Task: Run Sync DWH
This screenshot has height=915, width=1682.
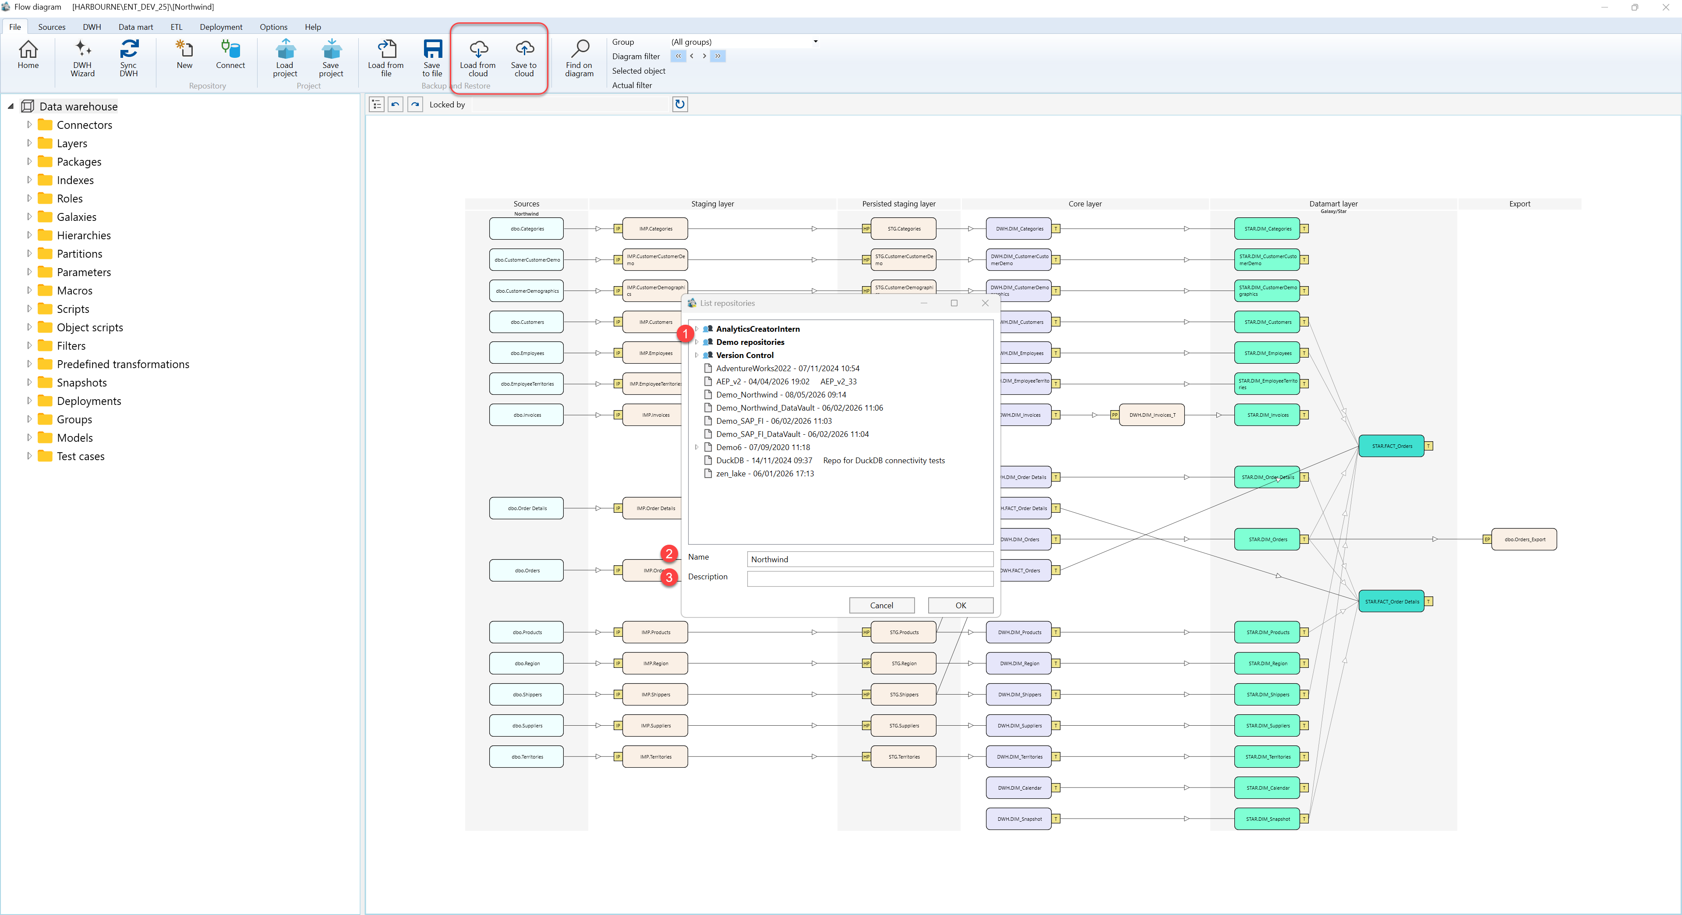Action: 129,58
